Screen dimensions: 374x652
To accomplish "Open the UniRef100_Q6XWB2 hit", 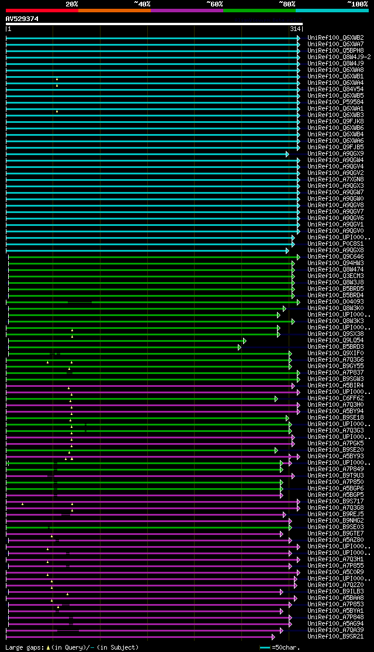I will (335, 37).
